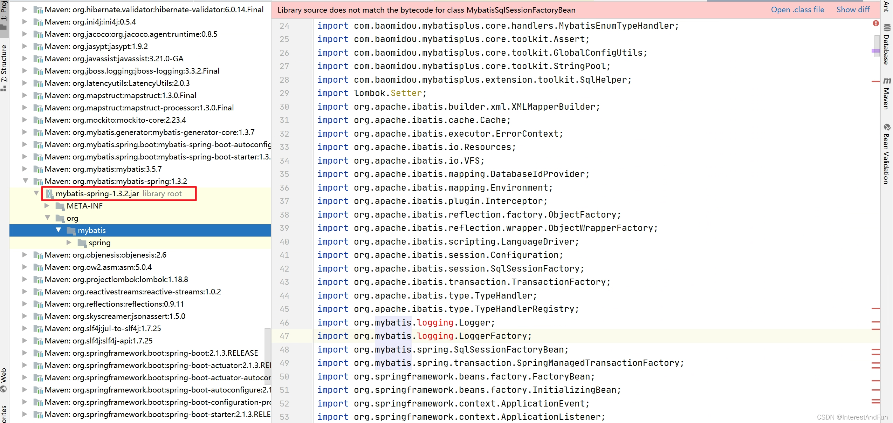Screen dimensions: 893x423
Task: Click the jasypt 1.9.2 library icon
Action: click(x=38, y=47)
